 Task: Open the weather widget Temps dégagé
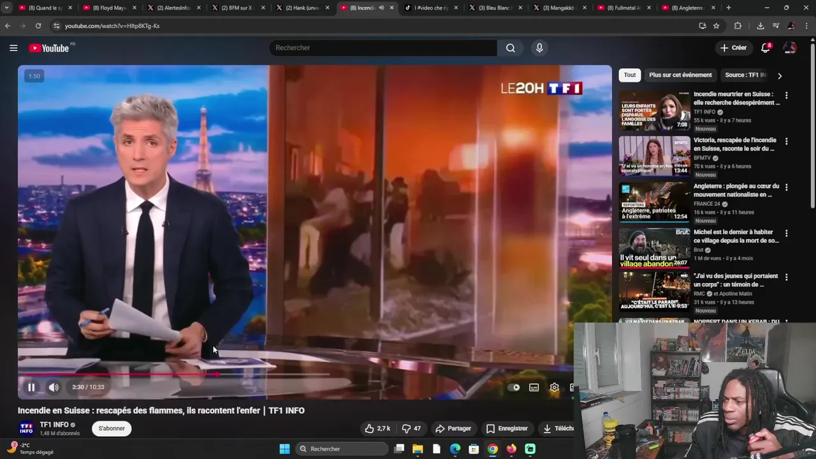[29, 449]
